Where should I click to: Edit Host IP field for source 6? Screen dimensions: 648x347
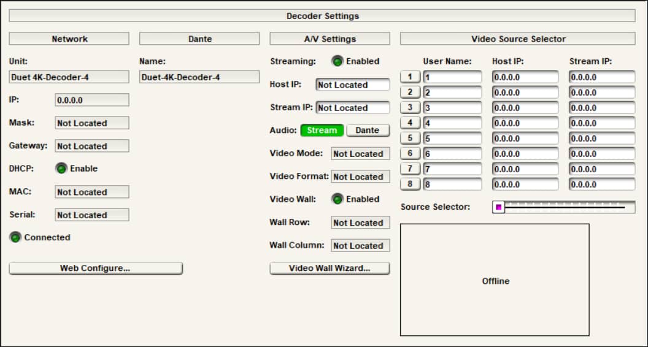(525, 154)
